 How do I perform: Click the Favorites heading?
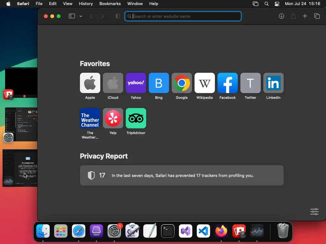click(95, 64)
